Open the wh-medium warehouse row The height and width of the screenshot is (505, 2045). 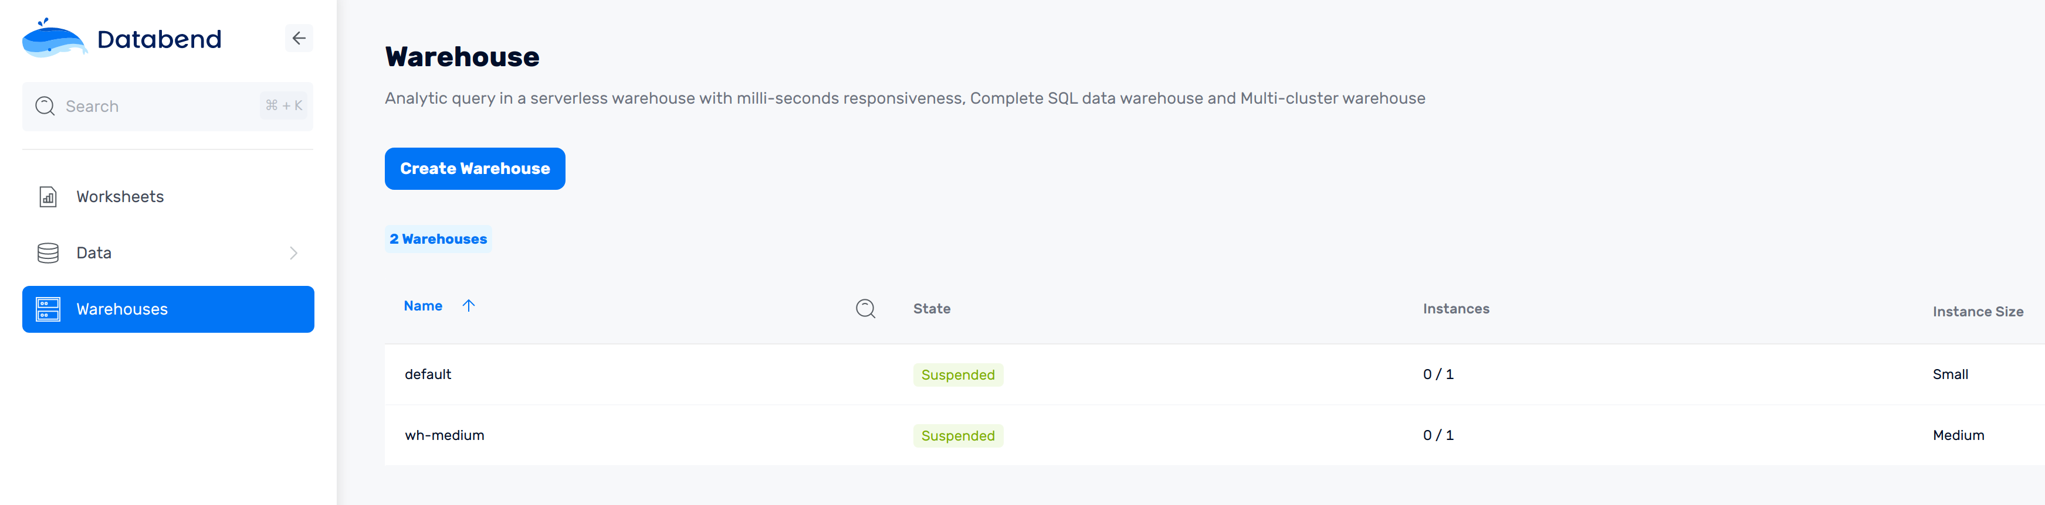(x=1214, y=435)
